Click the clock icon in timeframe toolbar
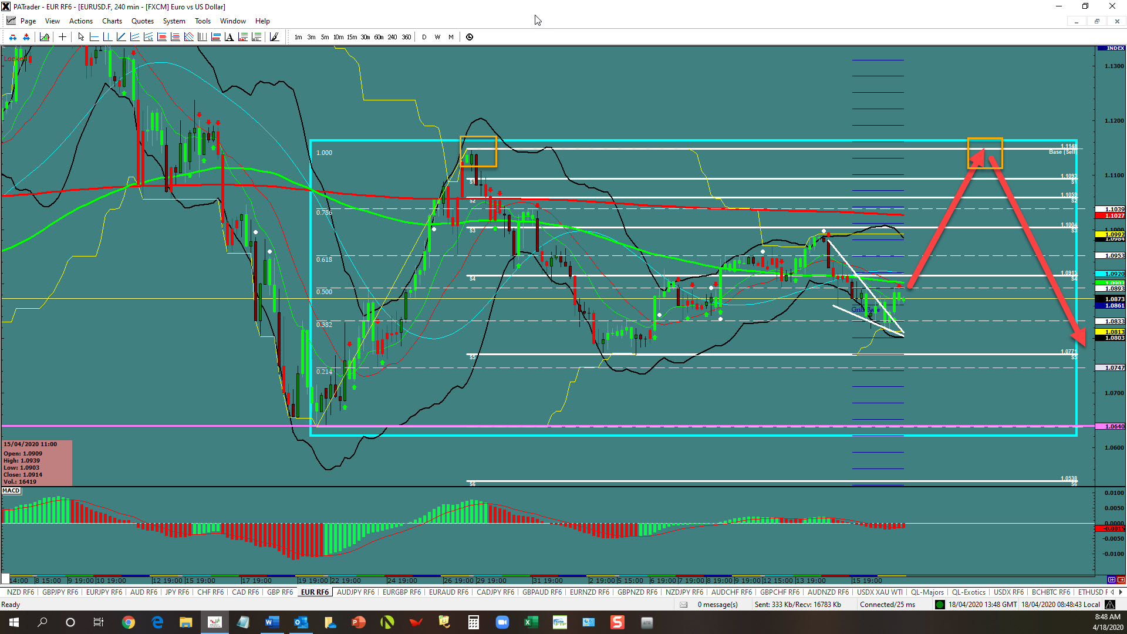Viewport: 1127px width, 634px height. click(470, 37)
